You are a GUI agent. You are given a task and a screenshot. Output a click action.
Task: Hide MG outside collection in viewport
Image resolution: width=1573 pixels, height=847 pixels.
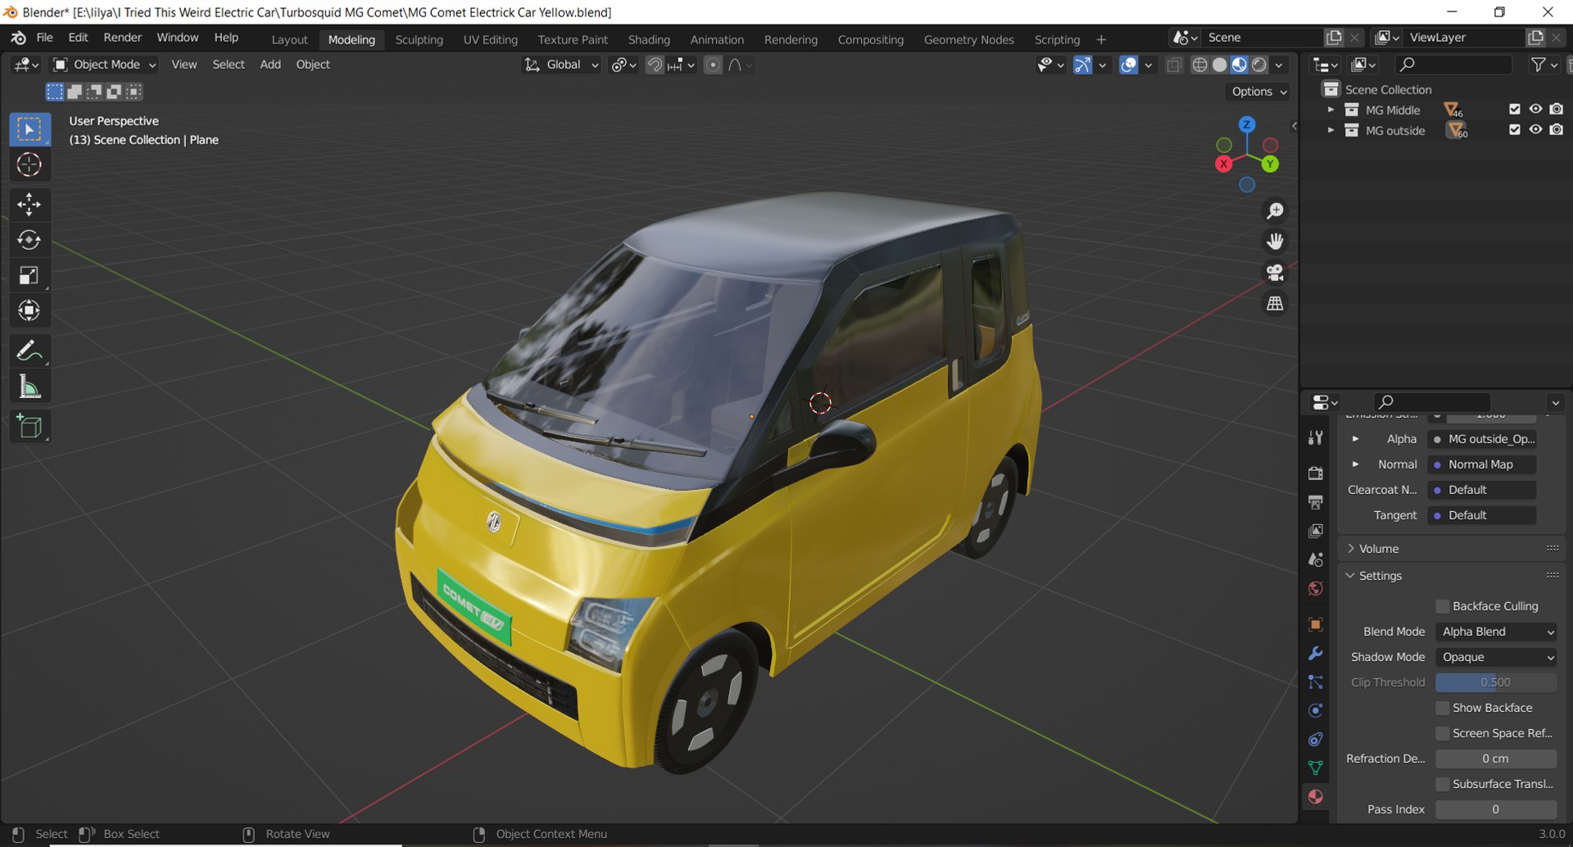click(1535, 130)
